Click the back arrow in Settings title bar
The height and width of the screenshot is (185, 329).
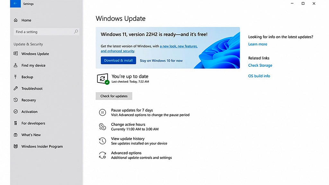(15, 4)
